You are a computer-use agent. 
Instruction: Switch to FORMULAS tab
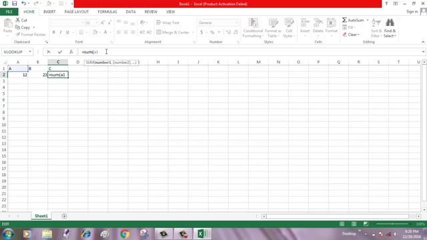(x=107, y=12)
